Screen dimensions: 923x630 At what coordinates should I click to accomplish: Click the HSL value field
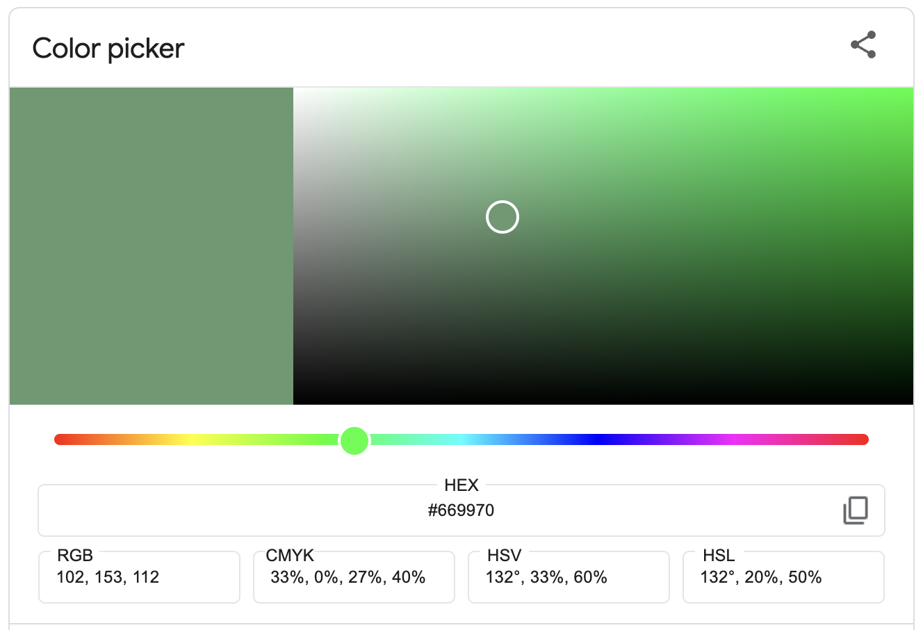tap(783, 577)
